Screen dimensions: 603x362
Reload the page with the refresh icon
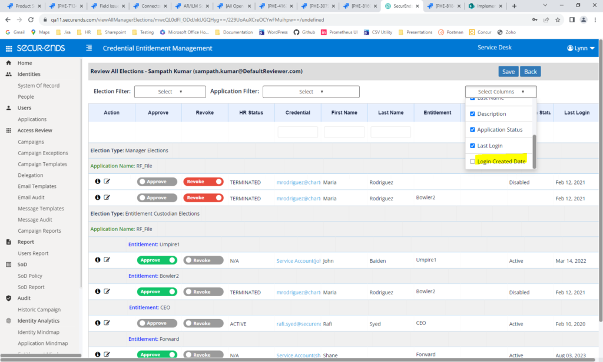click(x=31, y=19)
